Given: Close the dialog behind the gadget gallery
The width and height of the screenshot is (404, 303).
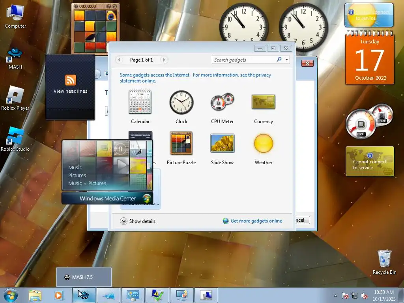Looking at the screenshot, I should pyautogui.click(x=307, y=64).
